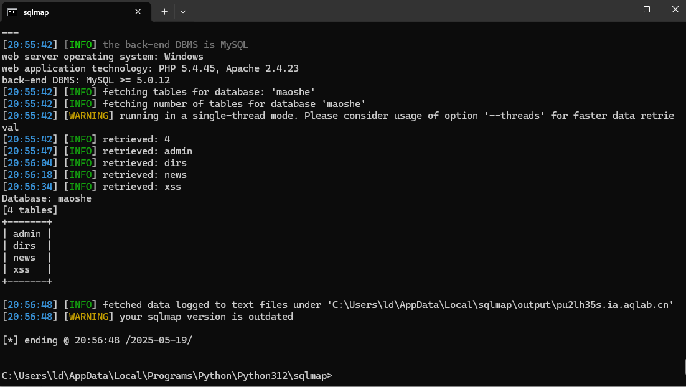The image size is (686, 387).
Task: Maximize the terminal window
Action: pos(647,9)
